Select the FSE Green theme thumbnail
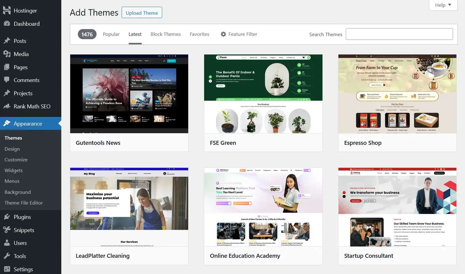This screenshot has height=274, width=465. tap(263, 94)
